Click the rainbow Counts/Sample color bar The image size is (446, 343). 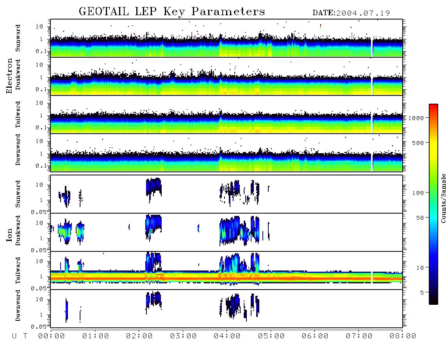tap(434, 204)
